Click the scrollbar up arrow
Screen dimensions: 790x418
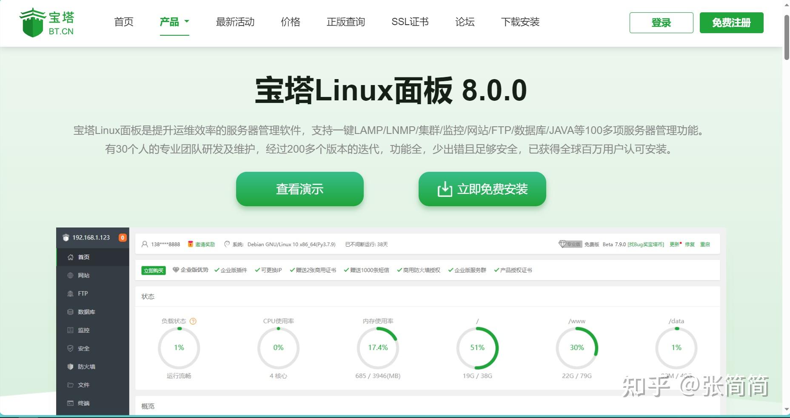click(787, 4)
